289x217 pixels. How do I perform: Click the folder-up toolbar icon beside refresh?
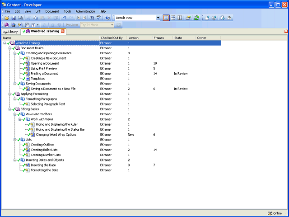(188, 18)
